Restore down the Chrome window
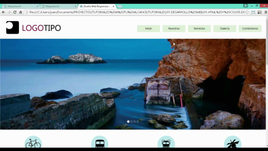 (257, 6)
